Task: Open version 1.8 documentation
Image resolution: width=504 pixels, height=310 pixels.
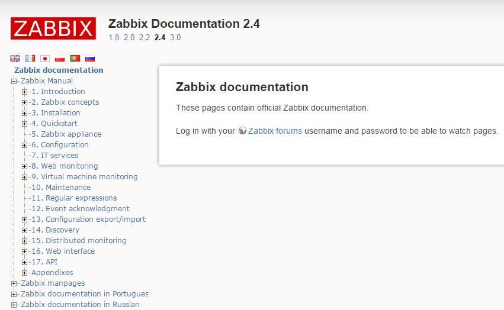Action: pos(114,38)
